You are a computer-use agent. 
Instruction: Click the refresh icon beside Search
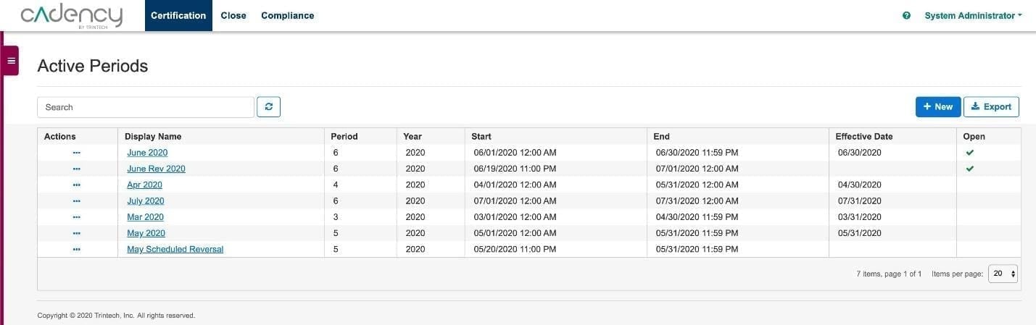point(269,107)
